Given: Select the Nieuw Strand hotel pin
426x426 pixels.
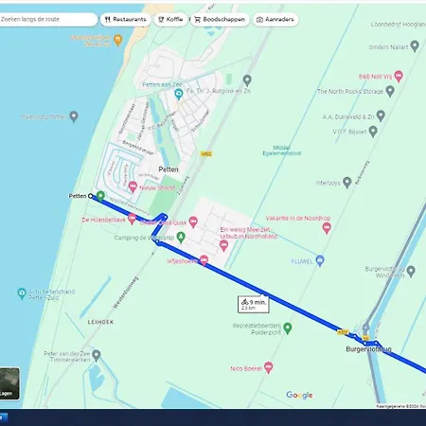Looking at the screenshot, I should (133, 186).
